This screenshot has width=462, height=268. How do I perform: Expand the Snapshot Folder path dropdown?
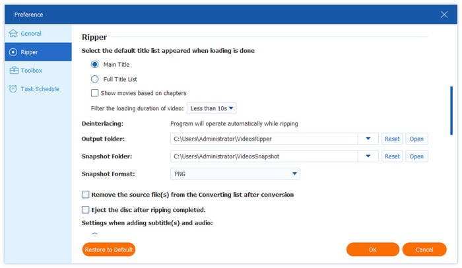pyautogui.click(x=368, y=156)
